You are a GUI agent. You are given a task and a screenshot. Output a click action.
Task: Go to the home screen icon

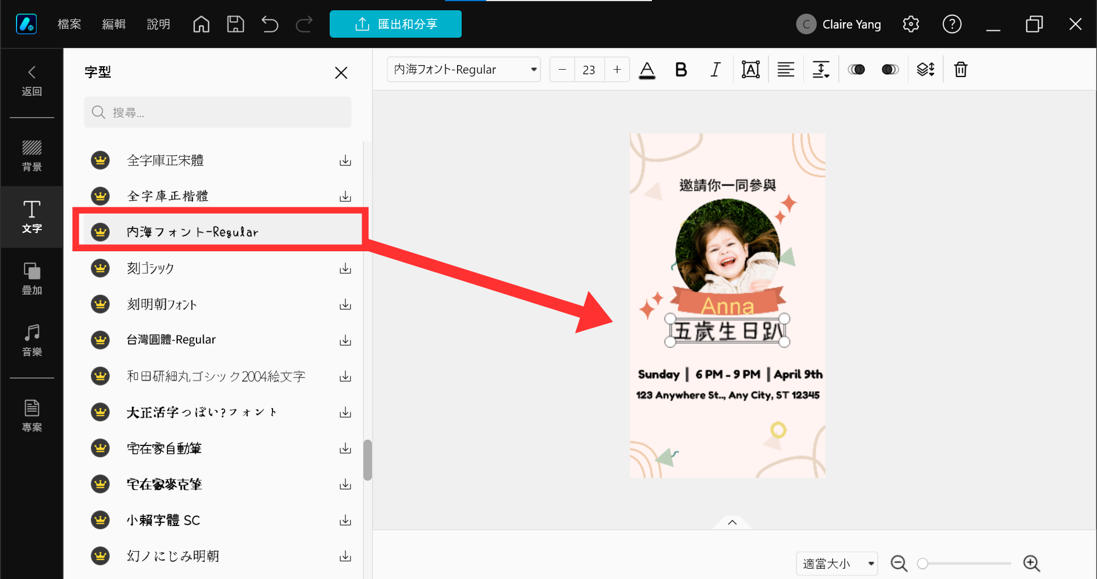(201, 24)
